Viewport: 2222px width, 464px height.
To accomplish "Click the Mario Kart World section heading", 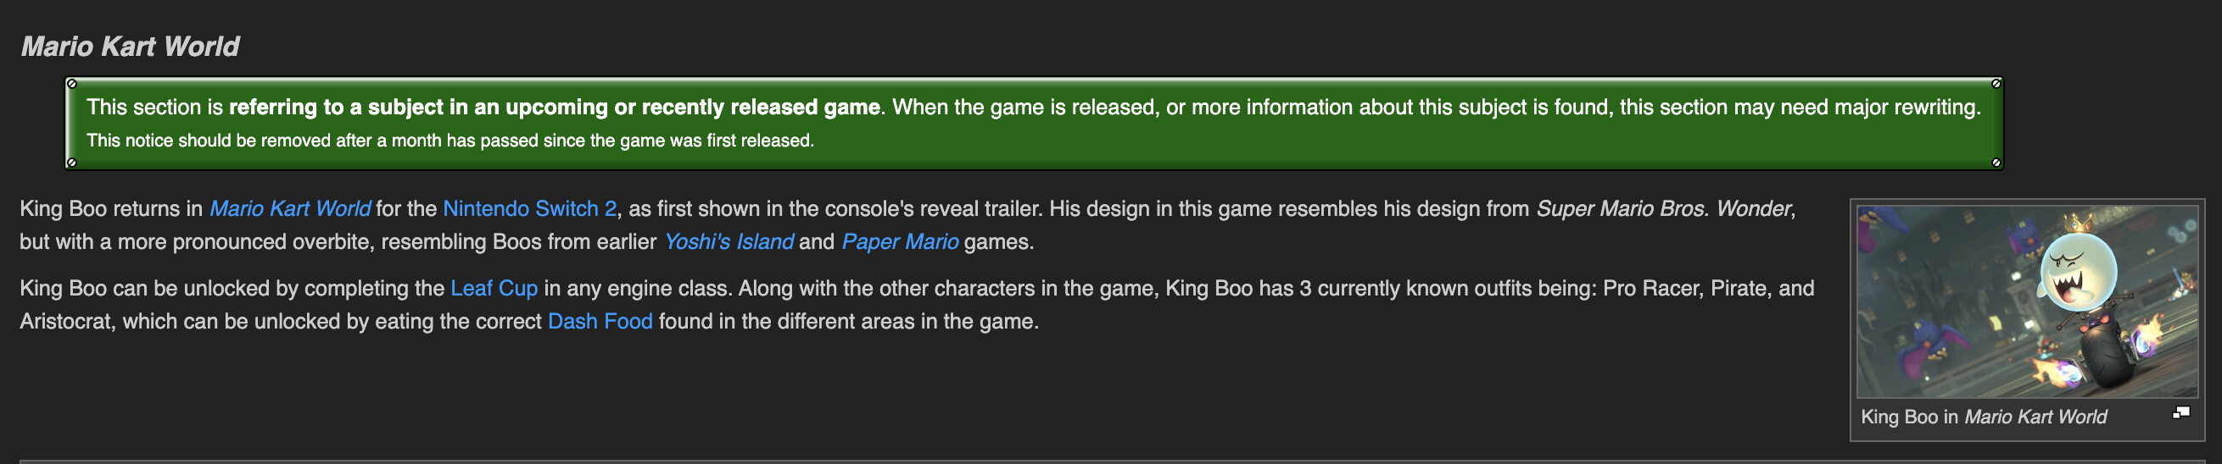I will click(x=131, y=47).
